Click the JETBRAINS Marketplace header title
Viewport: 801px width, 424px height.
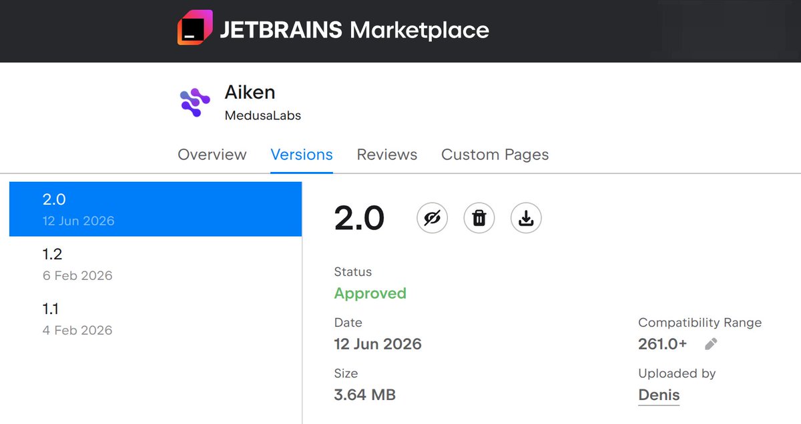click(354, 29)
